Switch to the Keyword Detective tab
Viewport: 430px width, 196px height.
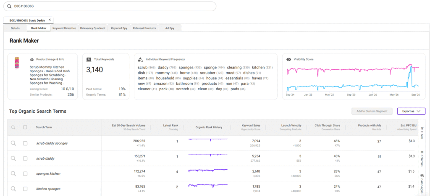64,28
